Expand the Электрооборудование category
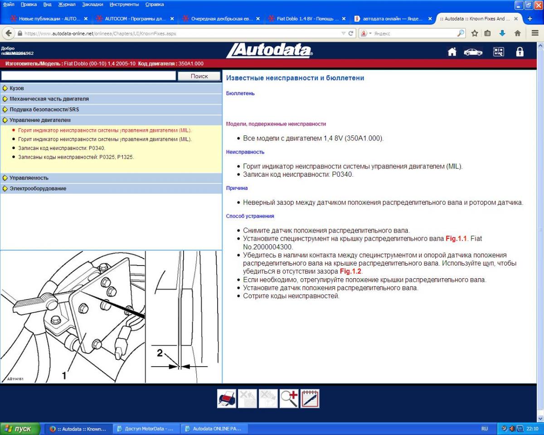 pos(111,188)
